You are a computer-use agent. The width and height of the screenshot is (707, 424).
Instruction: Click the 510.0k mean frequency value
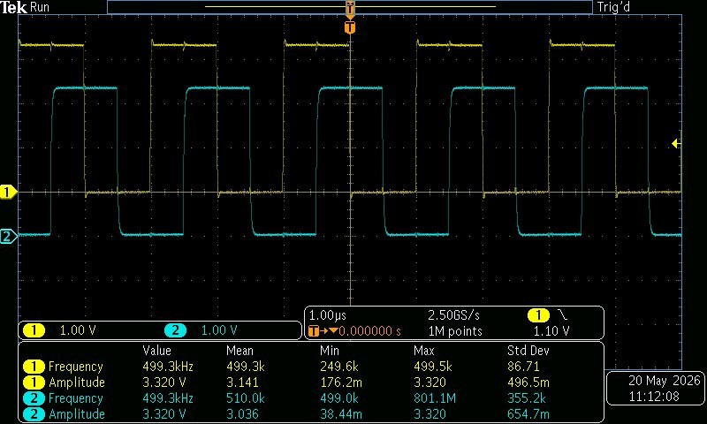tap(246, 397)
